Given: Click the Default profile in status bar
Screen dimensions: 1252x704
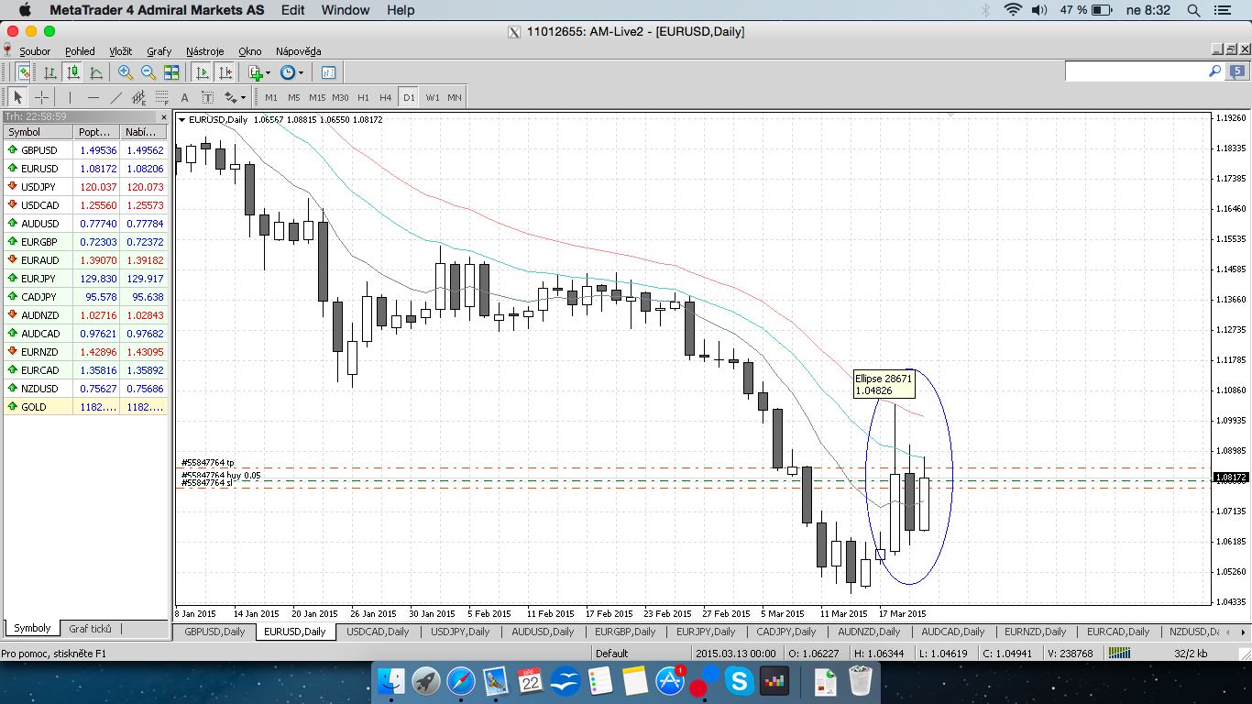Looking at the screenshot, I should tap(611, 654).
